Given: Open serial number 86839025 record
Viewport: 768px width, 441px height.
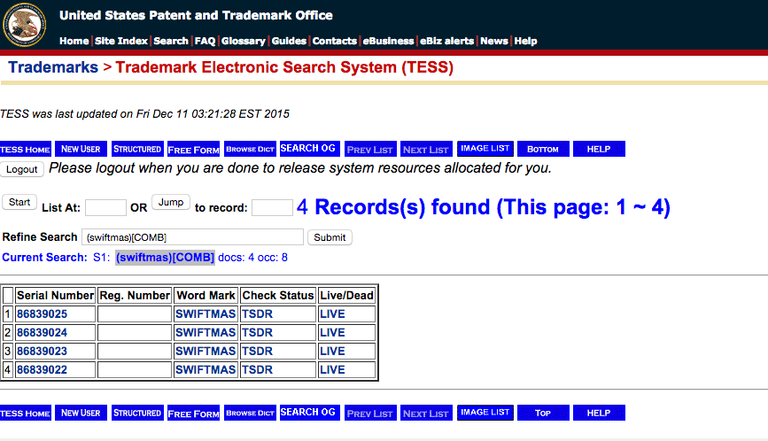Looking at the screenshot, I should click(42, 314).
